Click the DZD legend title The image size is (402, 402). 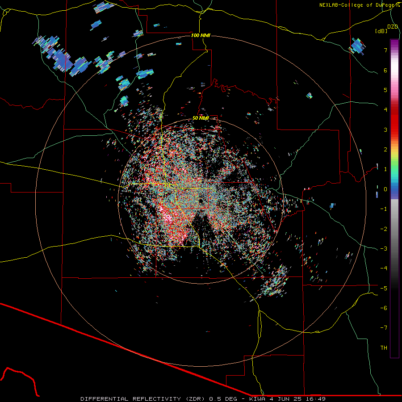point(393,27)
